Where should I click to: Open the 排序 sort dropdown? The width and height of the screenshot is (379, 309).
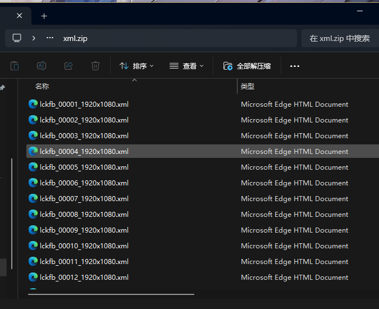click(136, 66)
